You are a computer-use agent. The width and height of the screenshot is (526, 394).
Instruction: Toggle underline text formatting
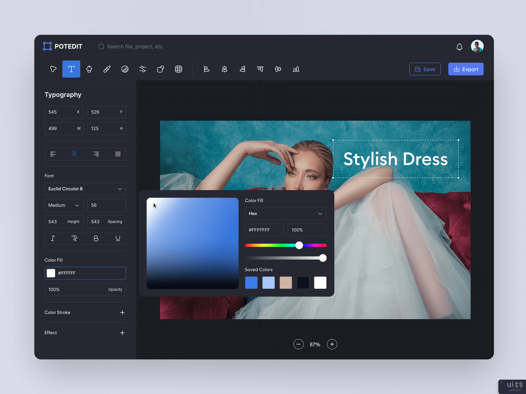118,238
